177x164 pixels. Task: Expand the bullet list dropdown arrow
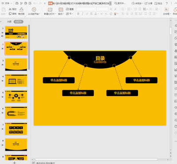click(126, 9)
